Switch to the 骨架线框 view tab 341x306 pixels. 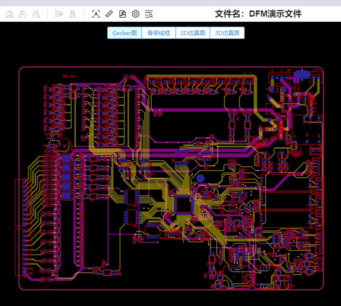[158, 33]
